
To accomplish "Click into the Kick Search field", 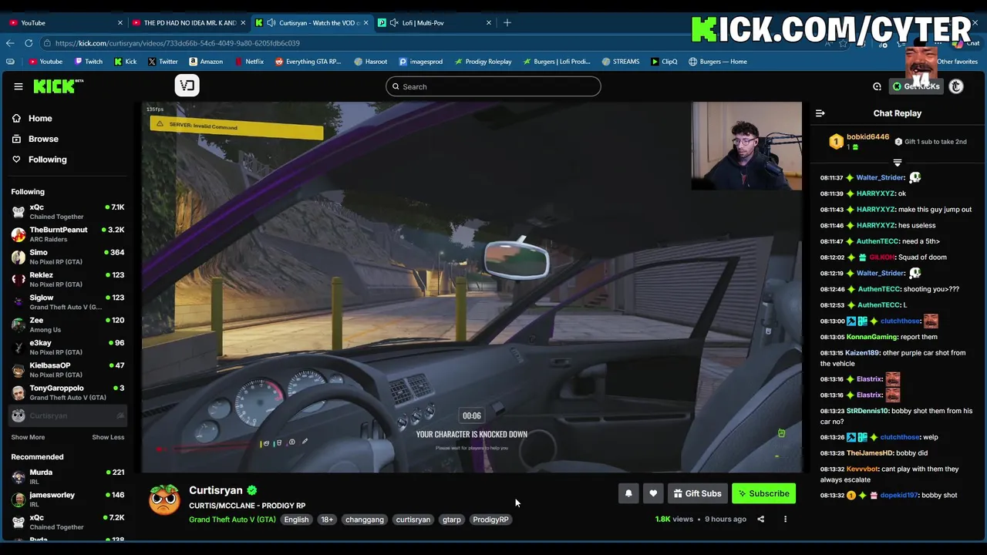I will pos(493,86).
